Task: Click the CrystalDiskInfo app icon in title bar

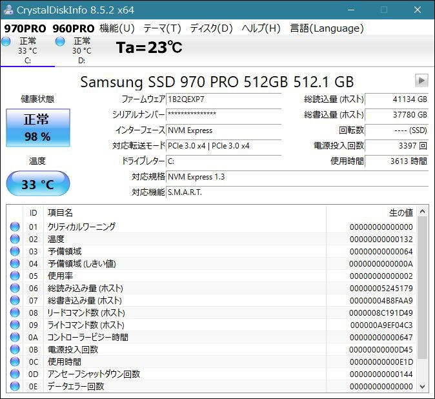Action: coord(8,10)
